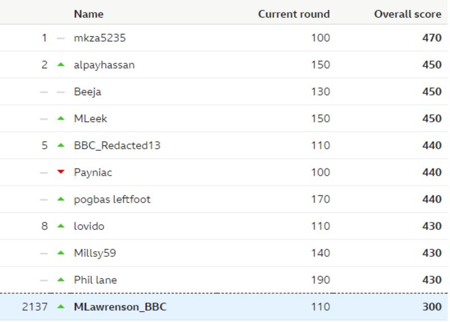Click the green arrow beside lovido
The height and width of the screenshot is (322, 450).
[x=61, y=226]
